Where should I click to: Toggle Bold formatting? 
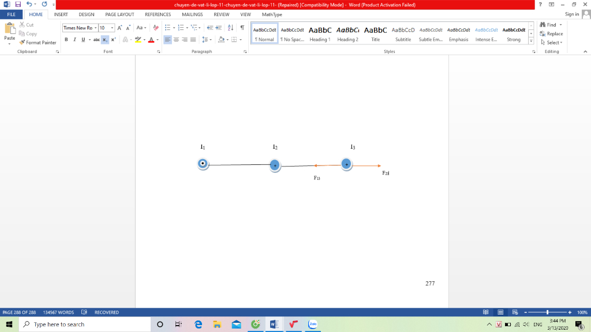[x=66, y=40]
